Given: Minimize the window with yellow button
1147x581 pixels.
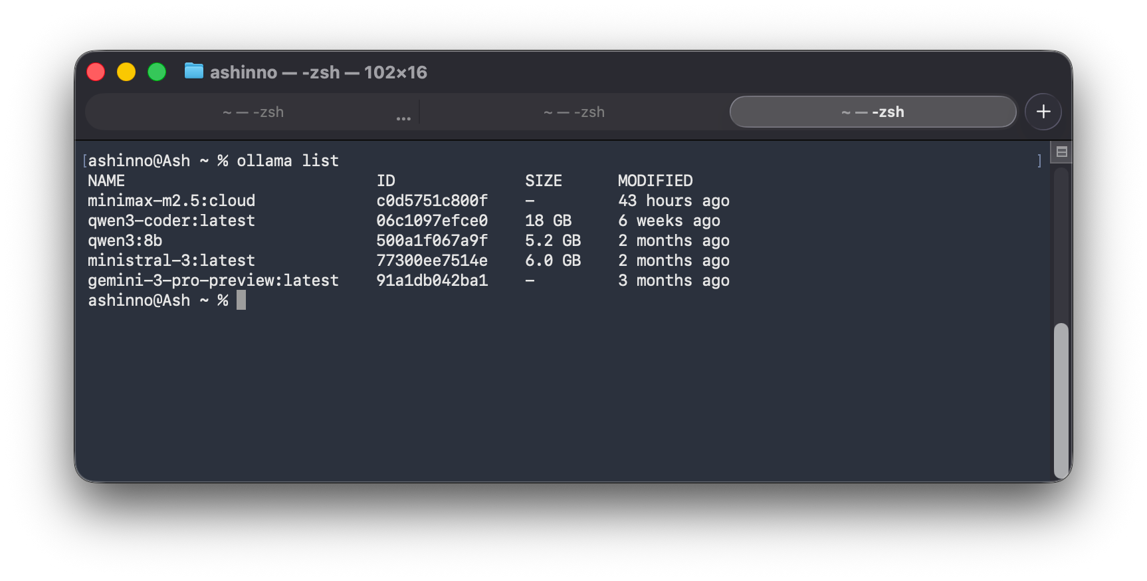Looking at the screenshot, I should (x=126, y=72).
